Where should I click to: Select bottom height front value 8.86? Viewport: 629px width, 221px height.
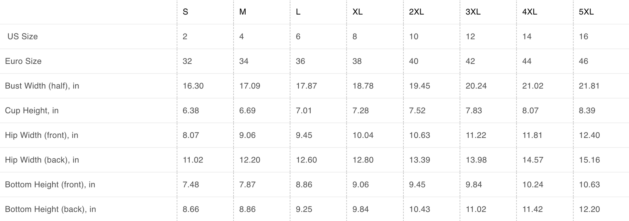coord(304,184)
